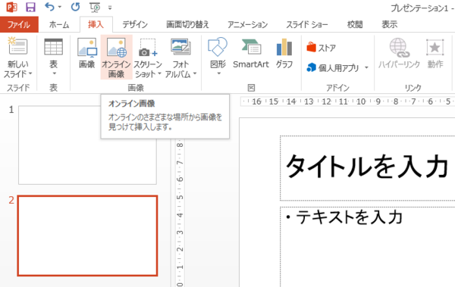
Task: Open the Customize Quick Access Toolbar dropdown
Action: (x=110, y=8)
